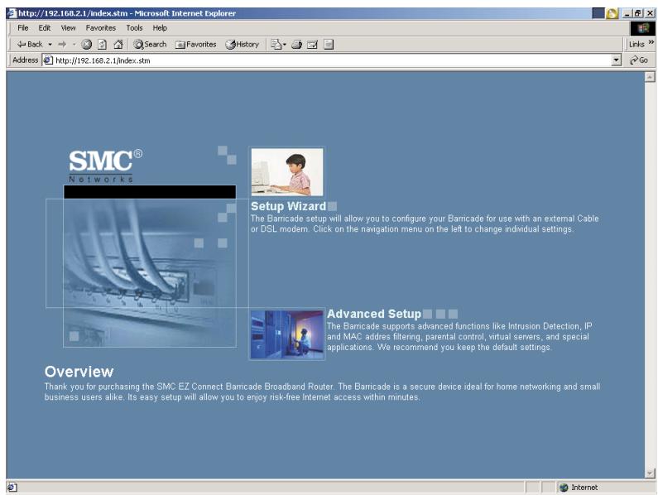Restore down the Internet Explorer window
Viewport: 658px width, 495px height.
638,13
